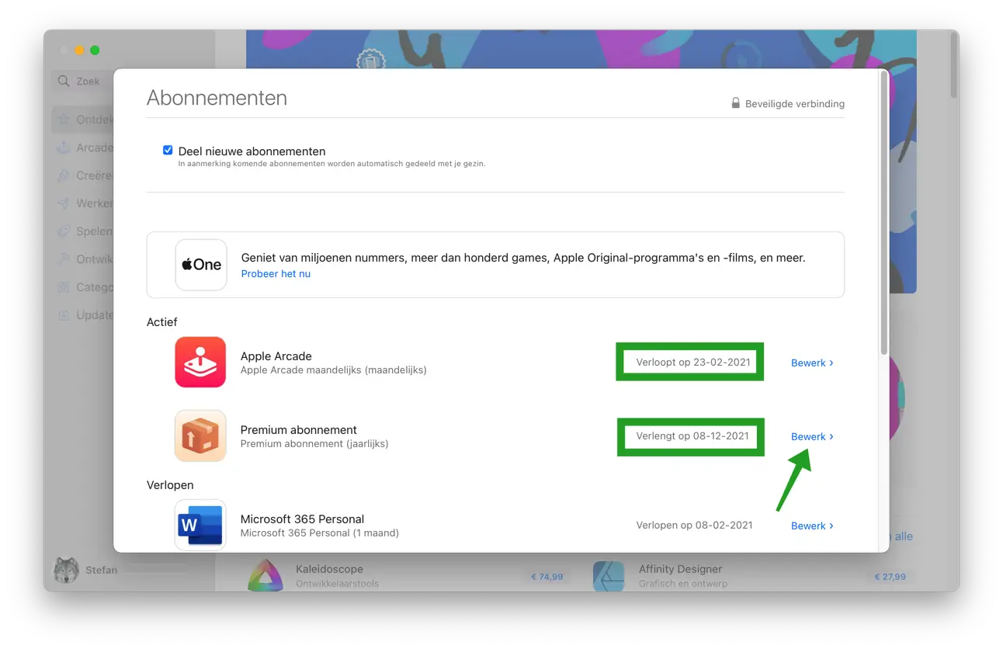Image resolution: width=1003 pixels, height=649 pixels.
Task: Click the lock icon beside Beveiligde verbinding
Action: point(735,103)
